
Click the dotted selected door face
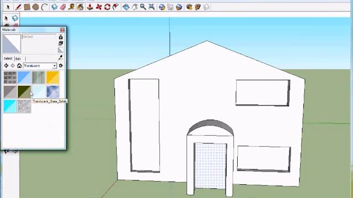click(211, 166)
